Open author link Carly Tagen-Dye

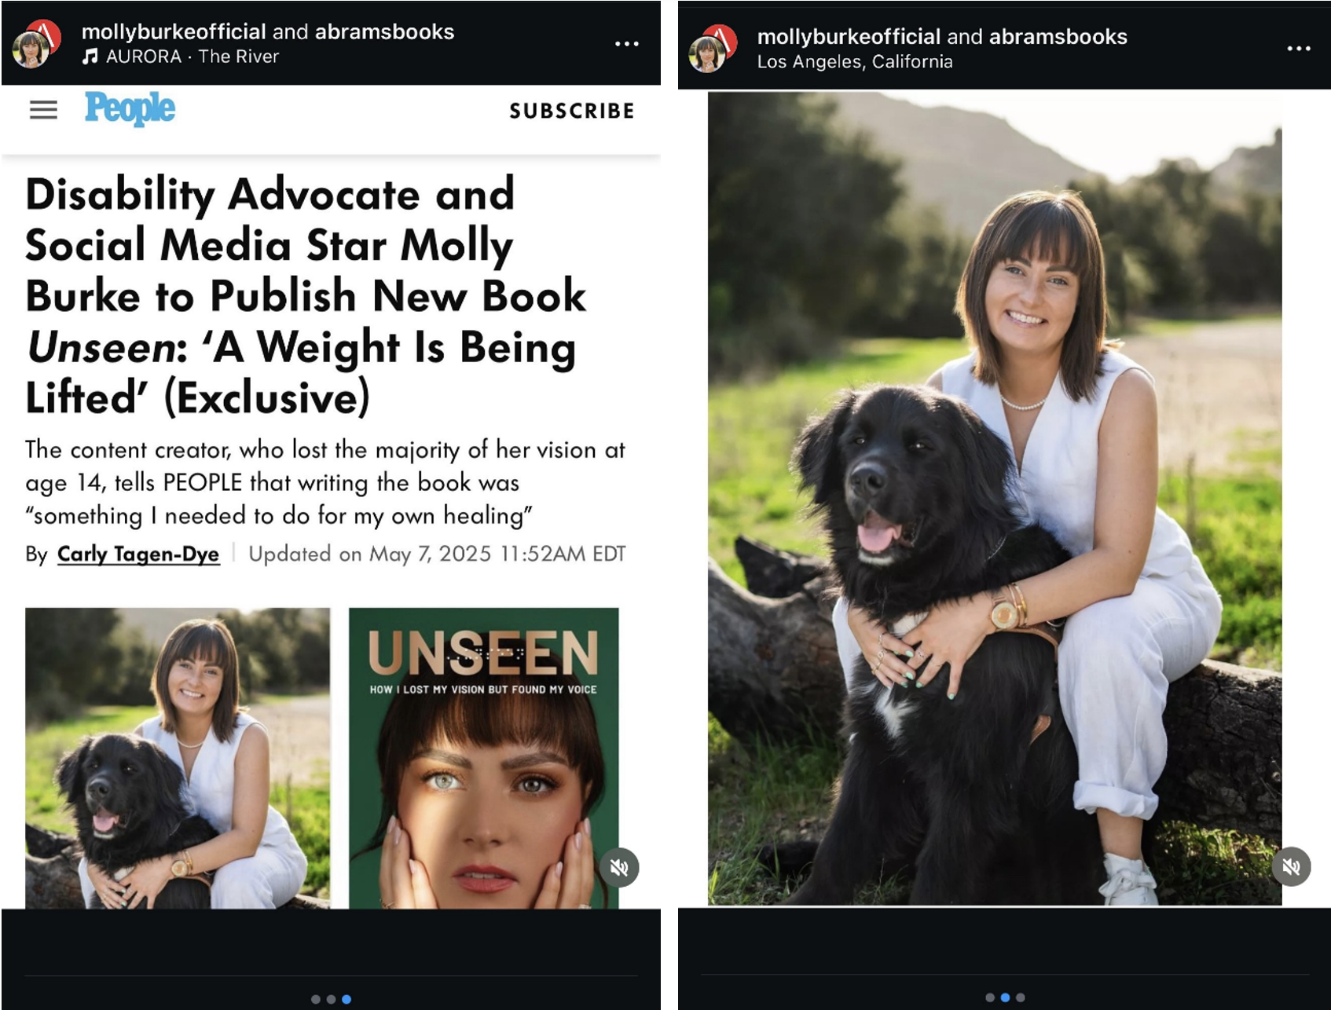(x=138, y=554)
